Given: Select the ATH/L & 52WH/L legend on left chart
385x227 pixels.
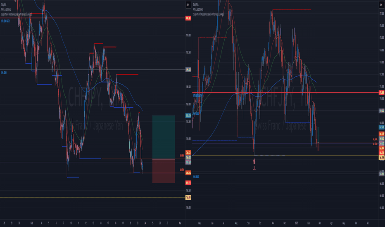Looking at the screenshot, I should click(x=6, y=9).
